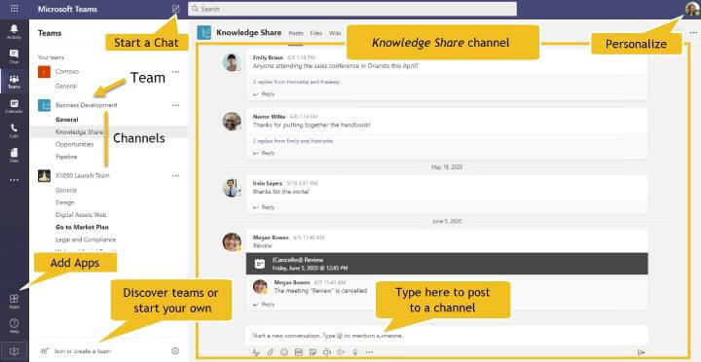701x362 pixels.
Task: Switch to the Posts tab
Action: (296, 33)
